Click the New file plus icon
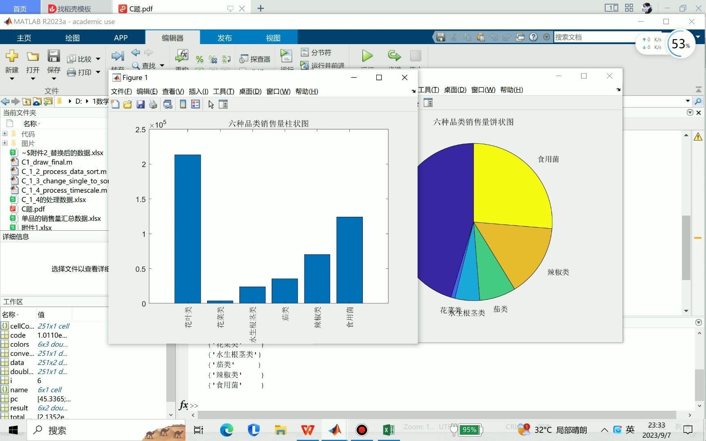This screenshot has width=706, height=441. [x=12, y=56]
